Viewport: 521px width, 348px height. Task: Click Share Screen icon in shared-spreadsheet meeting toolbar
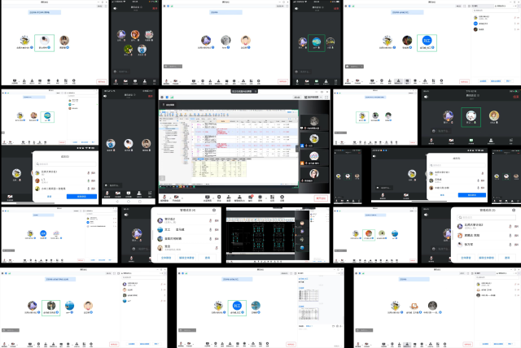tap(207, 197)
